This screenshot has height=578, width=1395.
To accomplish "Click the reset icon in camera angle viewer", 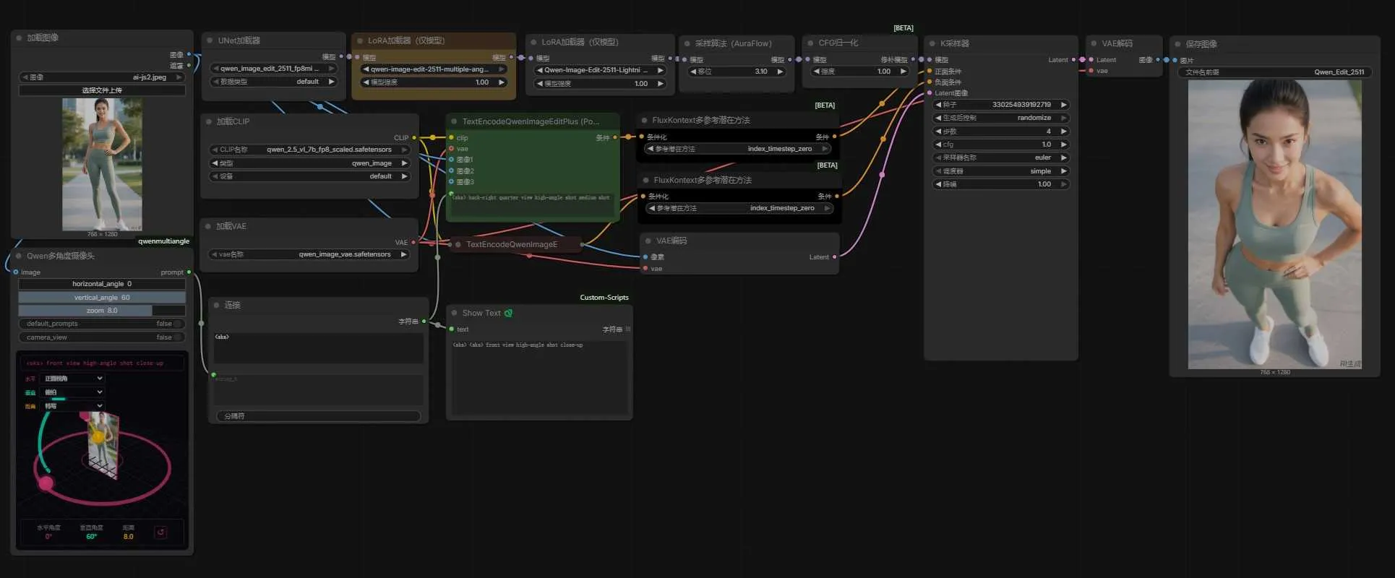I will 160,532.
